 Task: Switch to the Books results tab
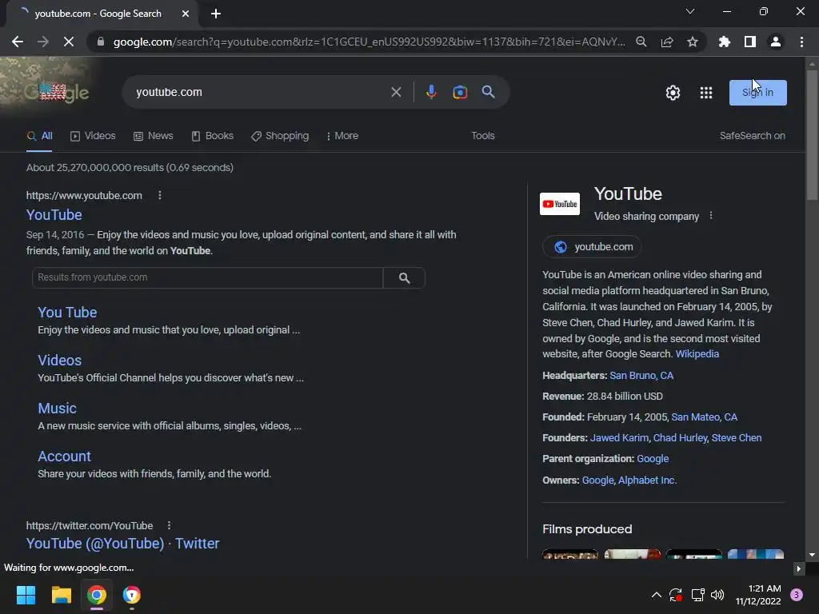(213, 136)
